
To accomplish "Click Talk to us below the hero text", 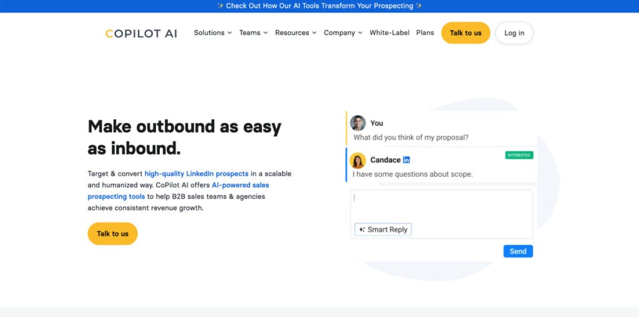I will 112,234.
